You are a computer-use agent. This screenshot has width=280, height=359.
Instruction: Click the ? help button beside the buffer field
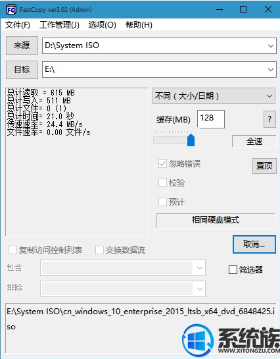(269, 119)
